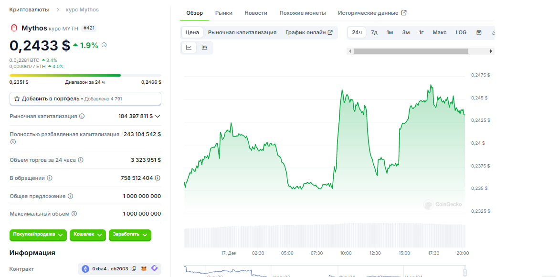Viewport: 559px width, 277px height.
Task: Click the external link icon on Исторические данные
Action: pyautogui.click(x=403, y=13)
